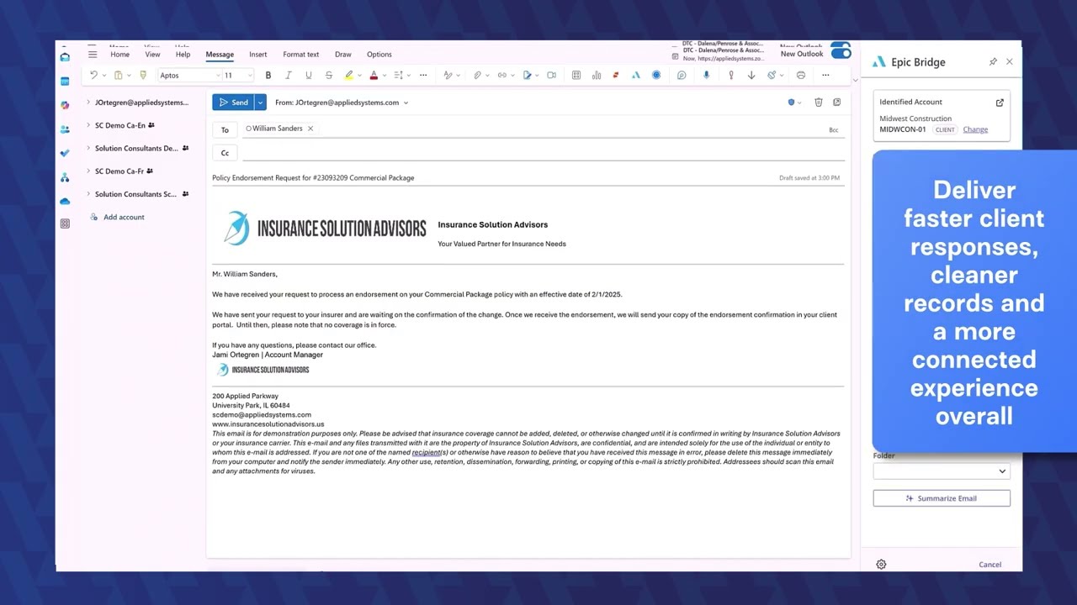This screenshot has height=605, width=1077.
Task: Open the red font color picker
Action: click(x=384, y=76)
